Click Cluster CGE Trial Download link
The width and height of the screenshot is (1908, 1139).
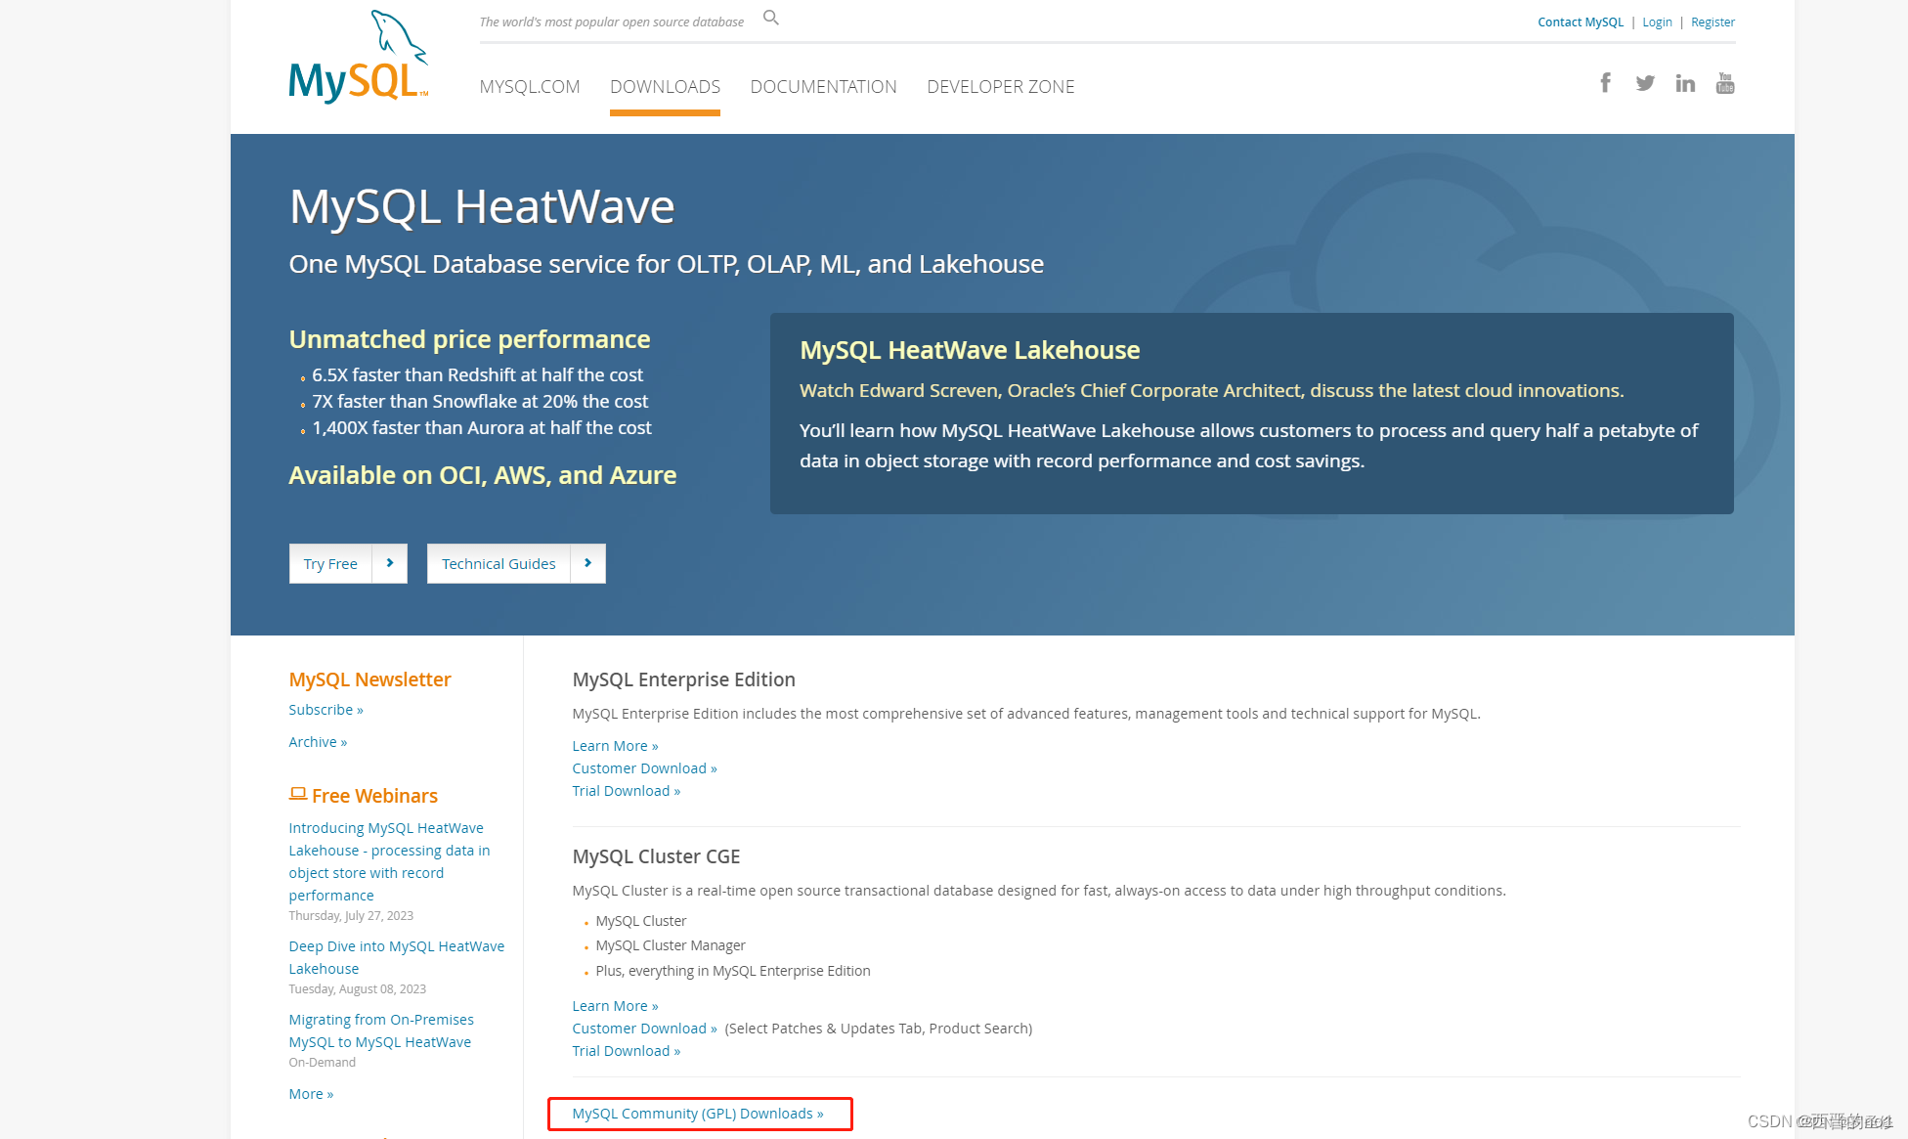tap(626, 1051)
